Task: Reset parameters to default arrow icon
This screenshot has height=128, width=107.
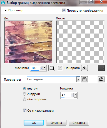Action: 101,79
